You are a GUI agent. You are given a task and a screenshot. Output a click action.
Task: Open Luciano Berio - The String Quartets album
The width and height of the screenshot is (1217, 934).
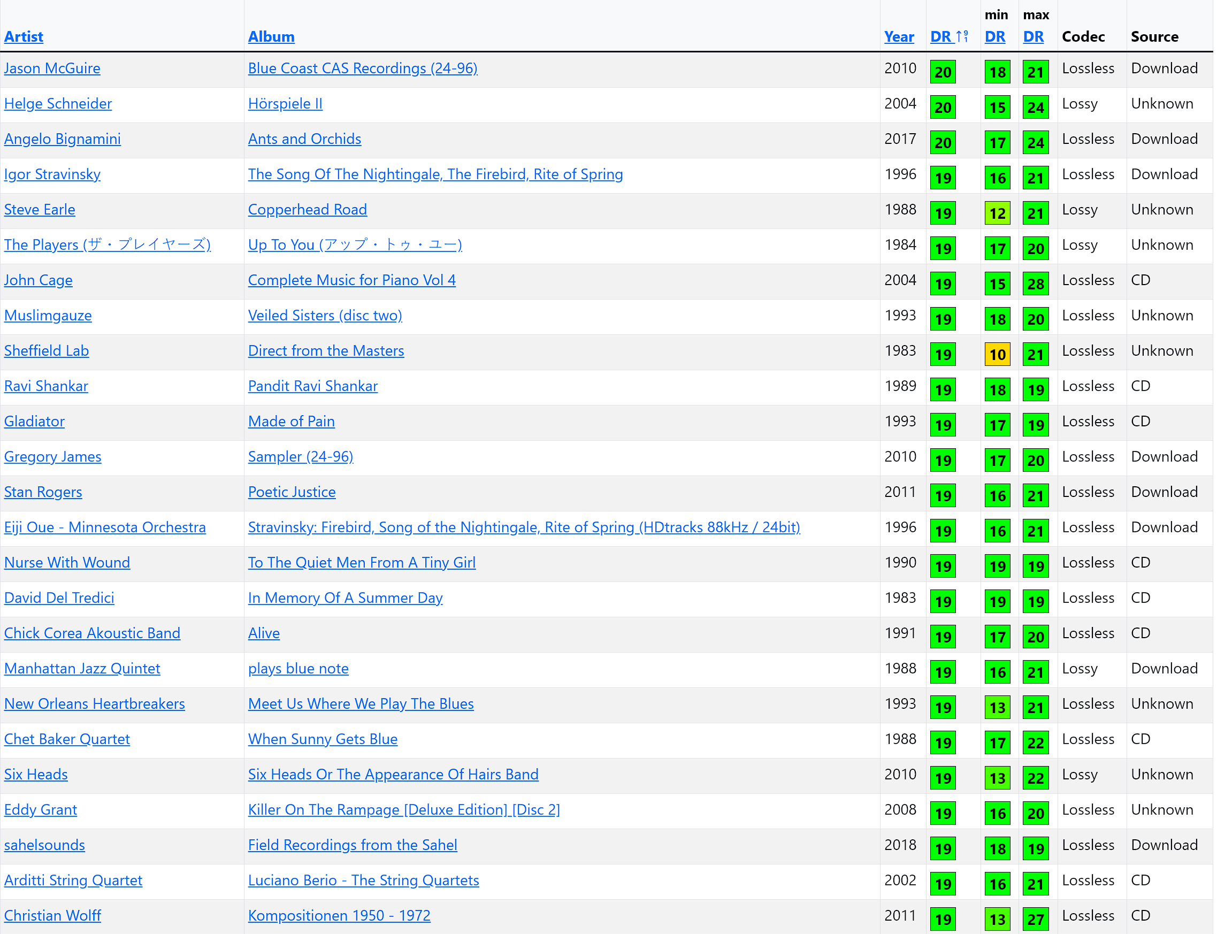364,880
